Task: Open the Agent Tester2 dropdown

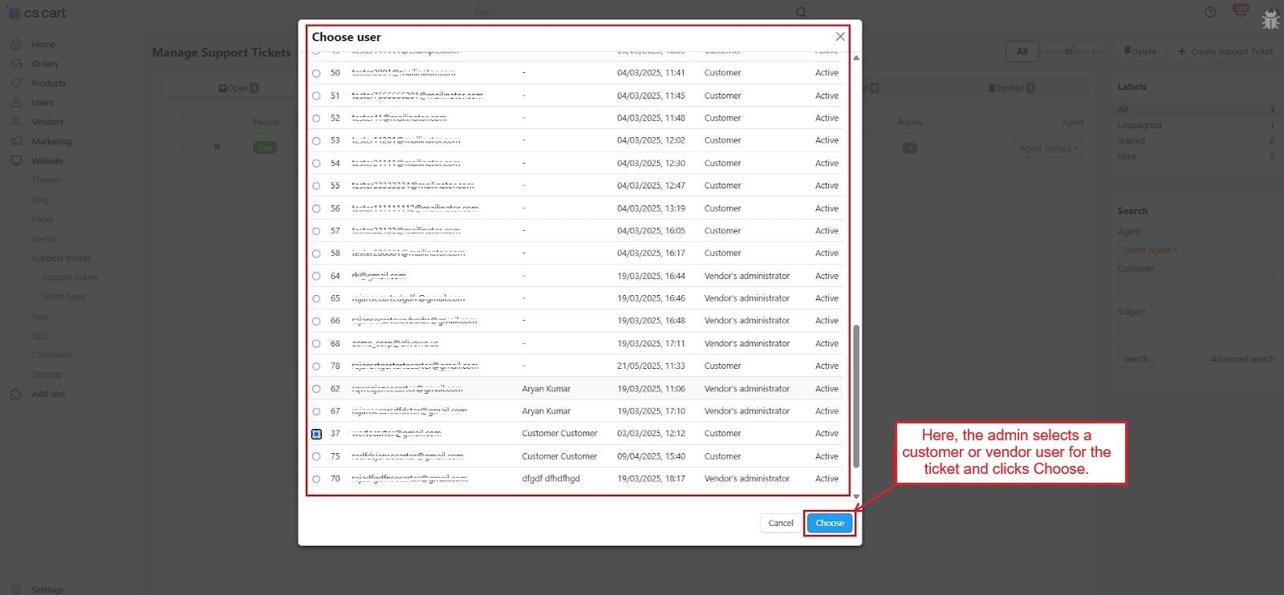Action: pyautogui.click(x=1048, y=148)
